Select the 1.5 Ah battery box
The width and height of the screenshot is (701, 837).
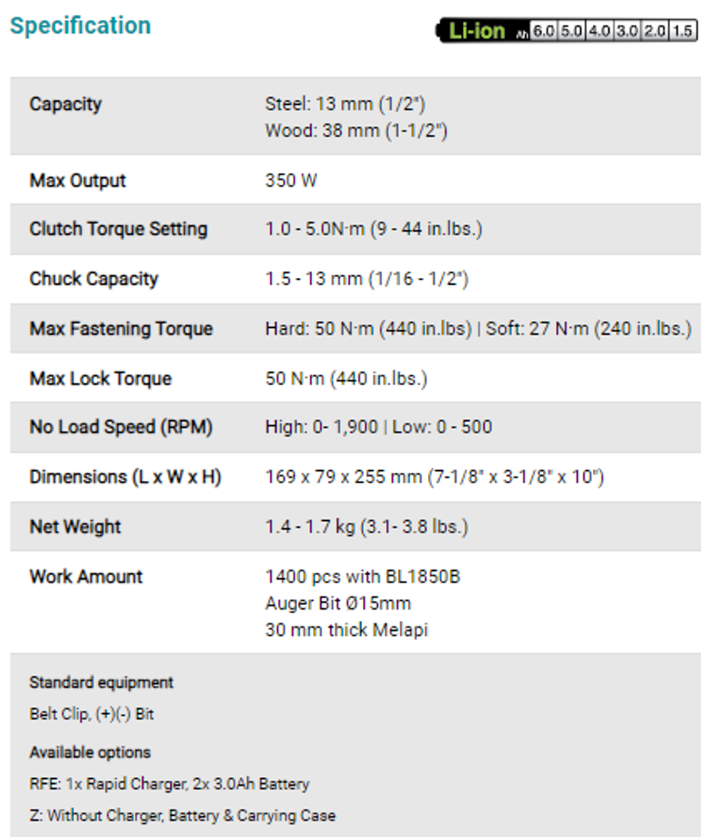click(683, 31)
